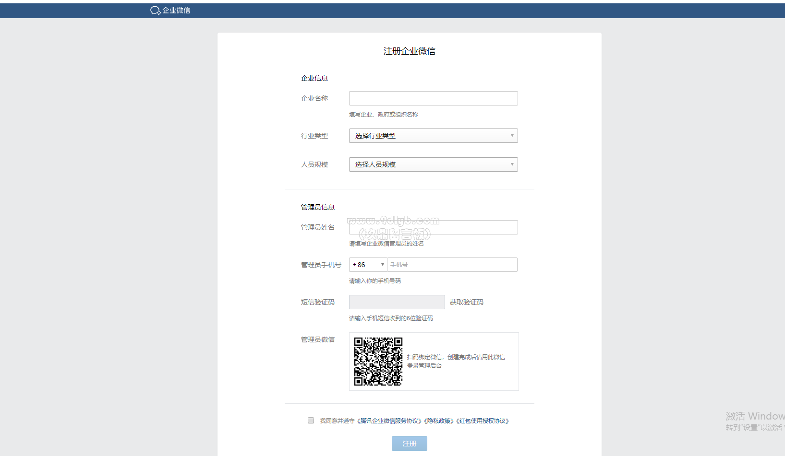Click the 短信验证码 code input field
Viewport: 785px width, 456px height.
click(397, 302)
